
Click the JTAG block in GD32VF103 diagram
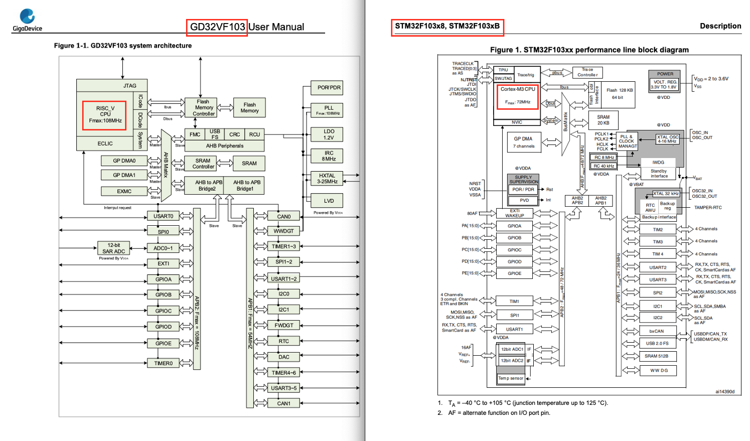pyautogui.click(x=129, y=85)
